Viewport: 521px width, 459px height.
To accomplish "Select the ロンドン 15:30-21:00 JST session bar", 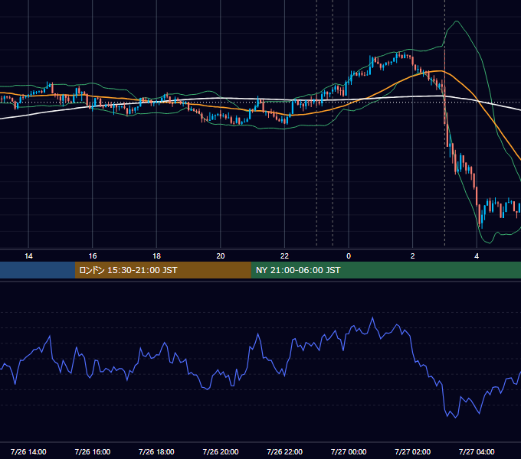I will [162, 270].
